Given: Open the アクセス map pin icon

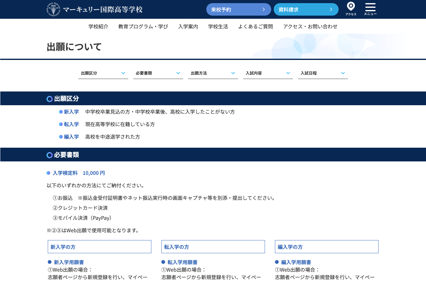Looking at the screenshot, I should pos(351,9).
